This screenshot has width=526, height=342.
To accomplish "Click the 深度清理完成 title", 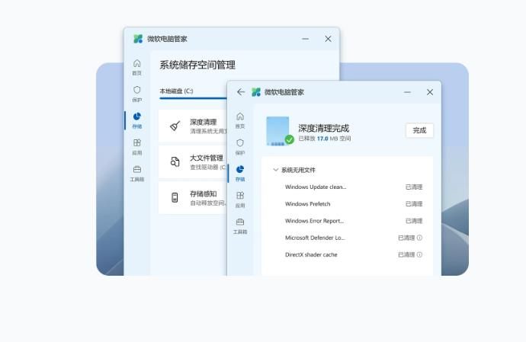I will click(x=324, y=128).
